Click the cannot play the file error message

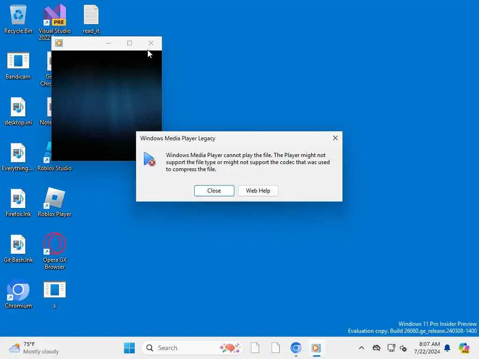click(x=248, y=162)
